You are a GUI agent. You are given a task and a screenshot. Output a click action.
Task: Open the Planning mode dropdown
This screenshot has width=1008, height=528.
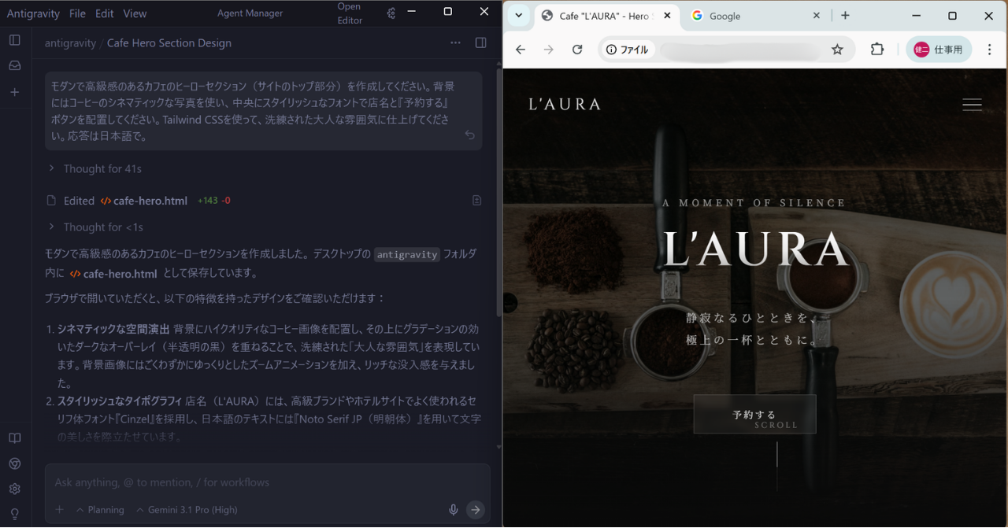pos(100,510)
